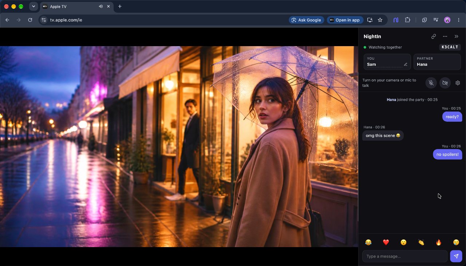The height and width of the screenshot is (266, 466).
Task: Send the crying face reaction
Action: tap(456, 242)
